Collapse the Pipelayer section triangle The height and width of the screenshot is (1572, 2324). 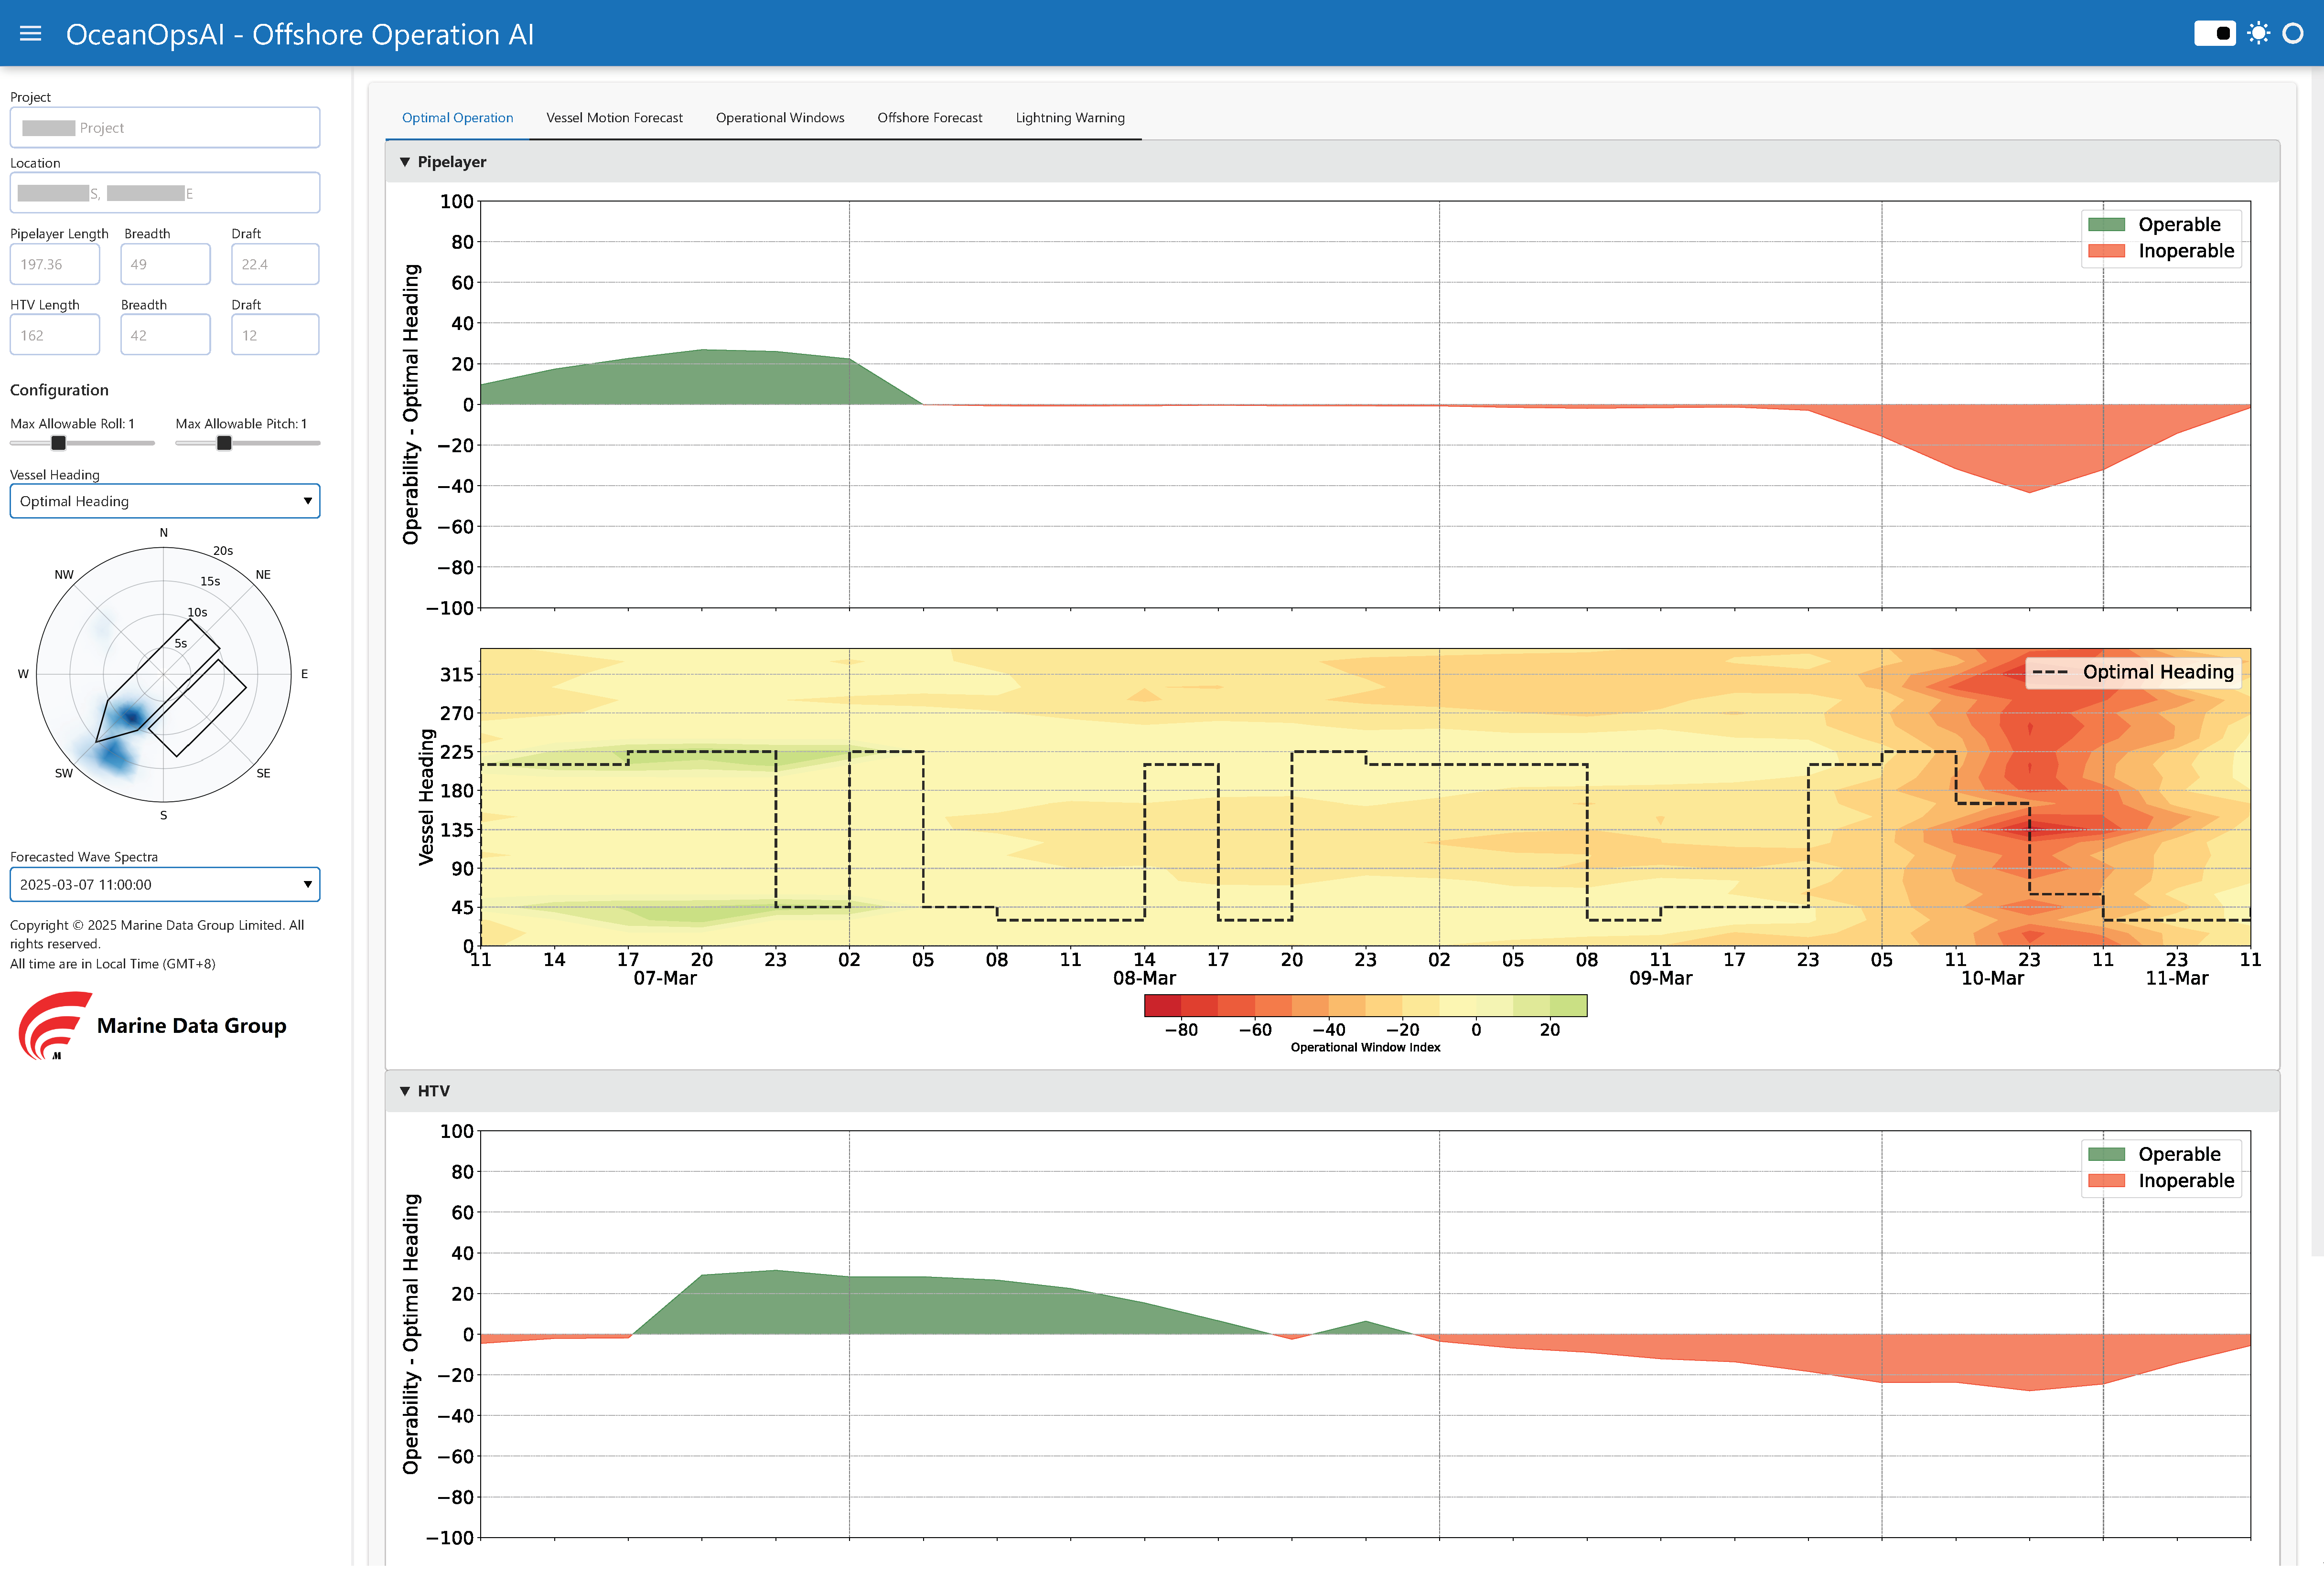[x=405, y=162]
